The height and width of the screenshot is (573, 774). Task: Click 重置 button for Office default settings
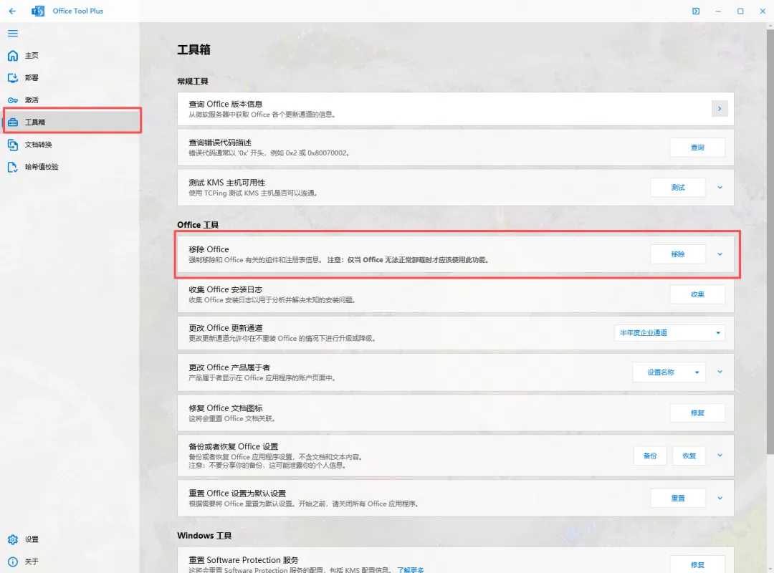tap(678, 499)
